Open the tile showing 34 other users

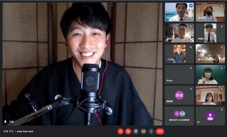pos(179,116)
